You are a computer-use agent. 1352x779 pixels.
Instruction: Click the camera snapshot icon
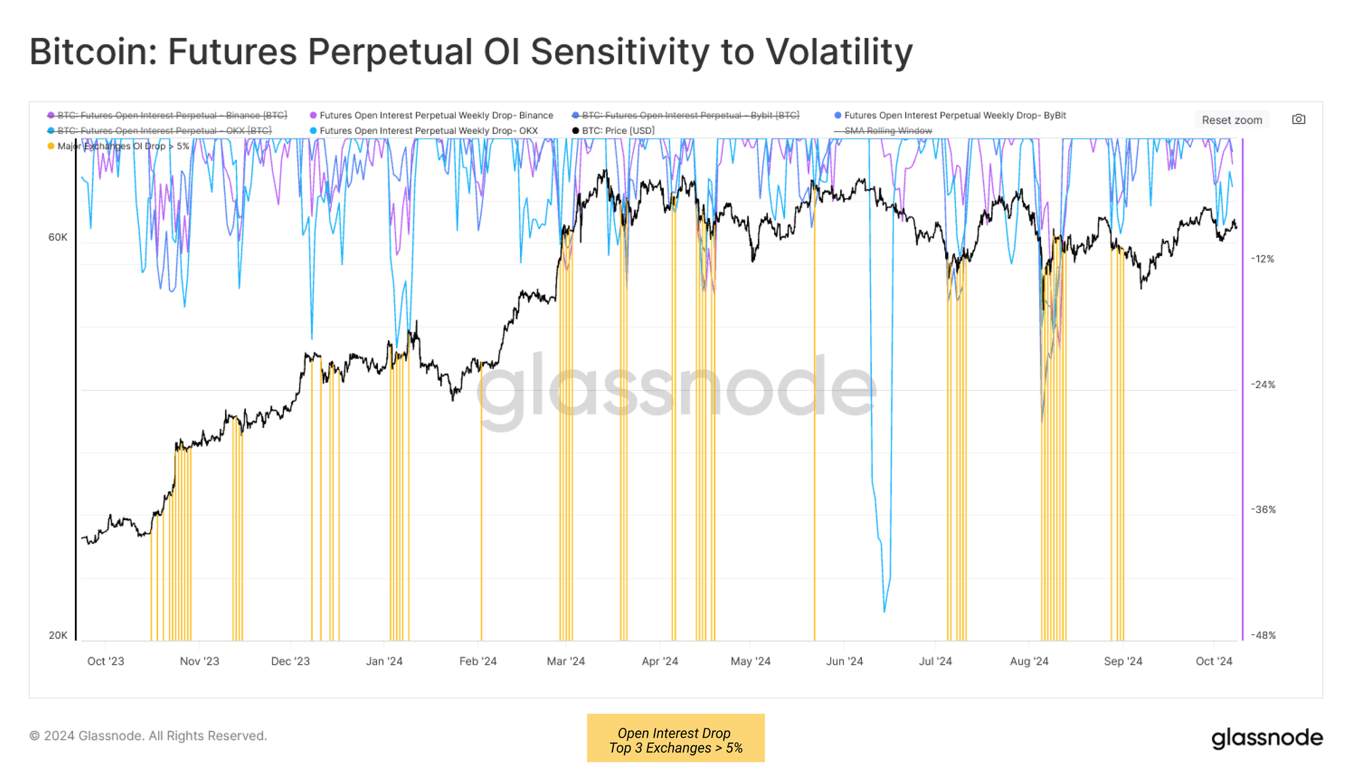(x=1299, y=119)
